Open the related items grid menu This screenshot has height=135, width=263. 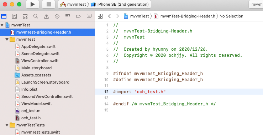click(x=100, y=16)
